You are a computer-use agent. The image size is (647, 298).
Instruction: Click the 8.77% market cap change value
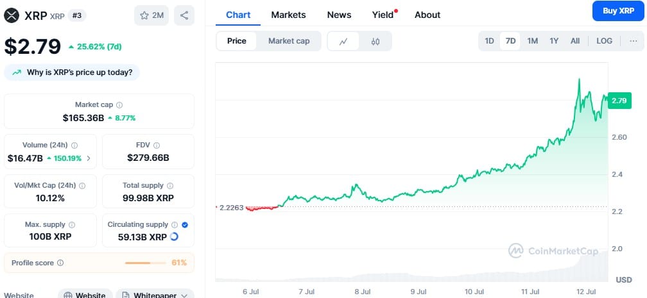click(125, 119)
